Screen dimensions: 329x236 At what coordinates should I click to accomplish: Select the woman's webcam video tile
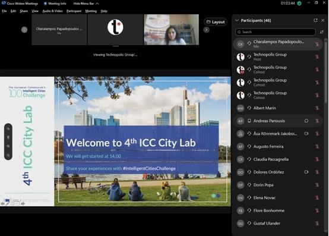coord(172,30)
